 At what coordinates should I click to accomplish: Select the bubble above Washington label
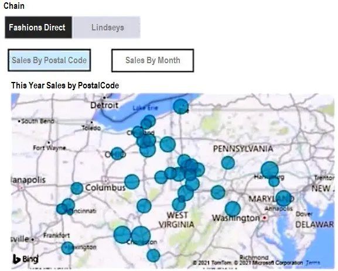coord(233,209)
